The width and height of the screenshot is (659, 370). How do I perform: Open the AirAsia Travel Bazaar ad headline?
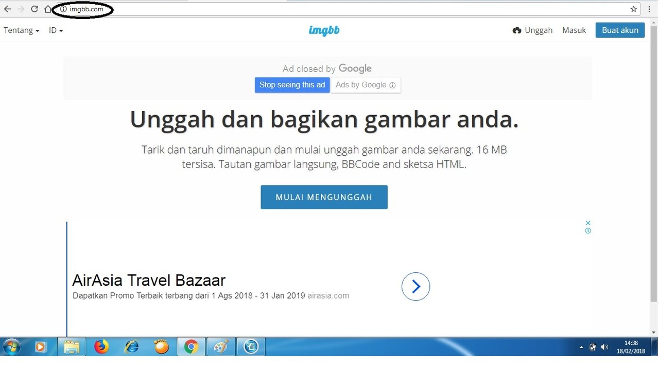(149, 280)
